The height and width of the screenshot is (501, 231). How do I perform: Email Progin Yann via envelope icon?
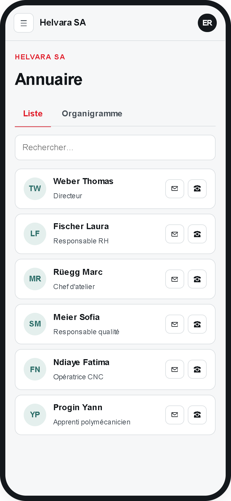coord(175,415)
